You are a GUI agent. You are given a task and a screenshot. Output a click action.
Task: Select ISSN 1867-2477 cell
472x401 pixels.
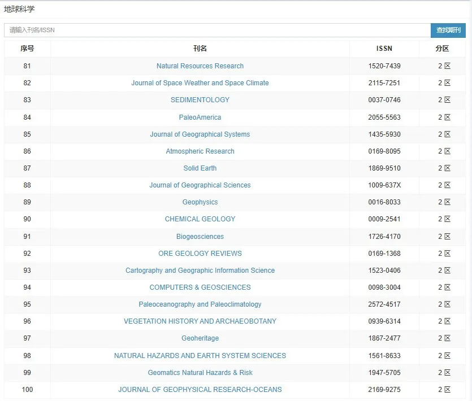[x=384, y=338]
